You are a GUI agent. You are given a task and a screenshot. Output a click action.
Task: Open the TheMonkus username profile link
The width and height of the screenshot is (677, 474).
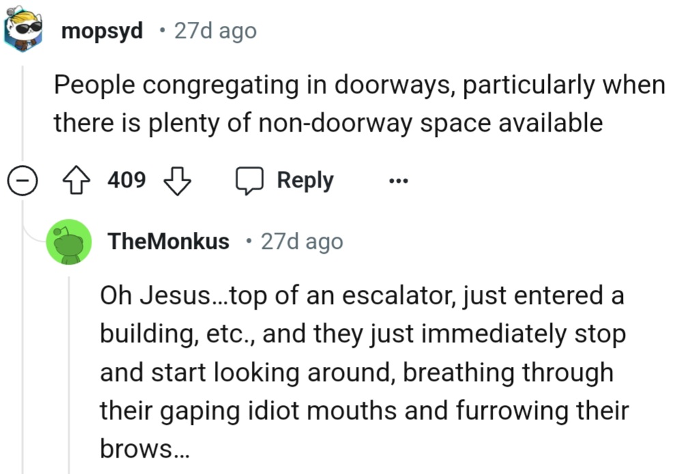tap(169, 241)
